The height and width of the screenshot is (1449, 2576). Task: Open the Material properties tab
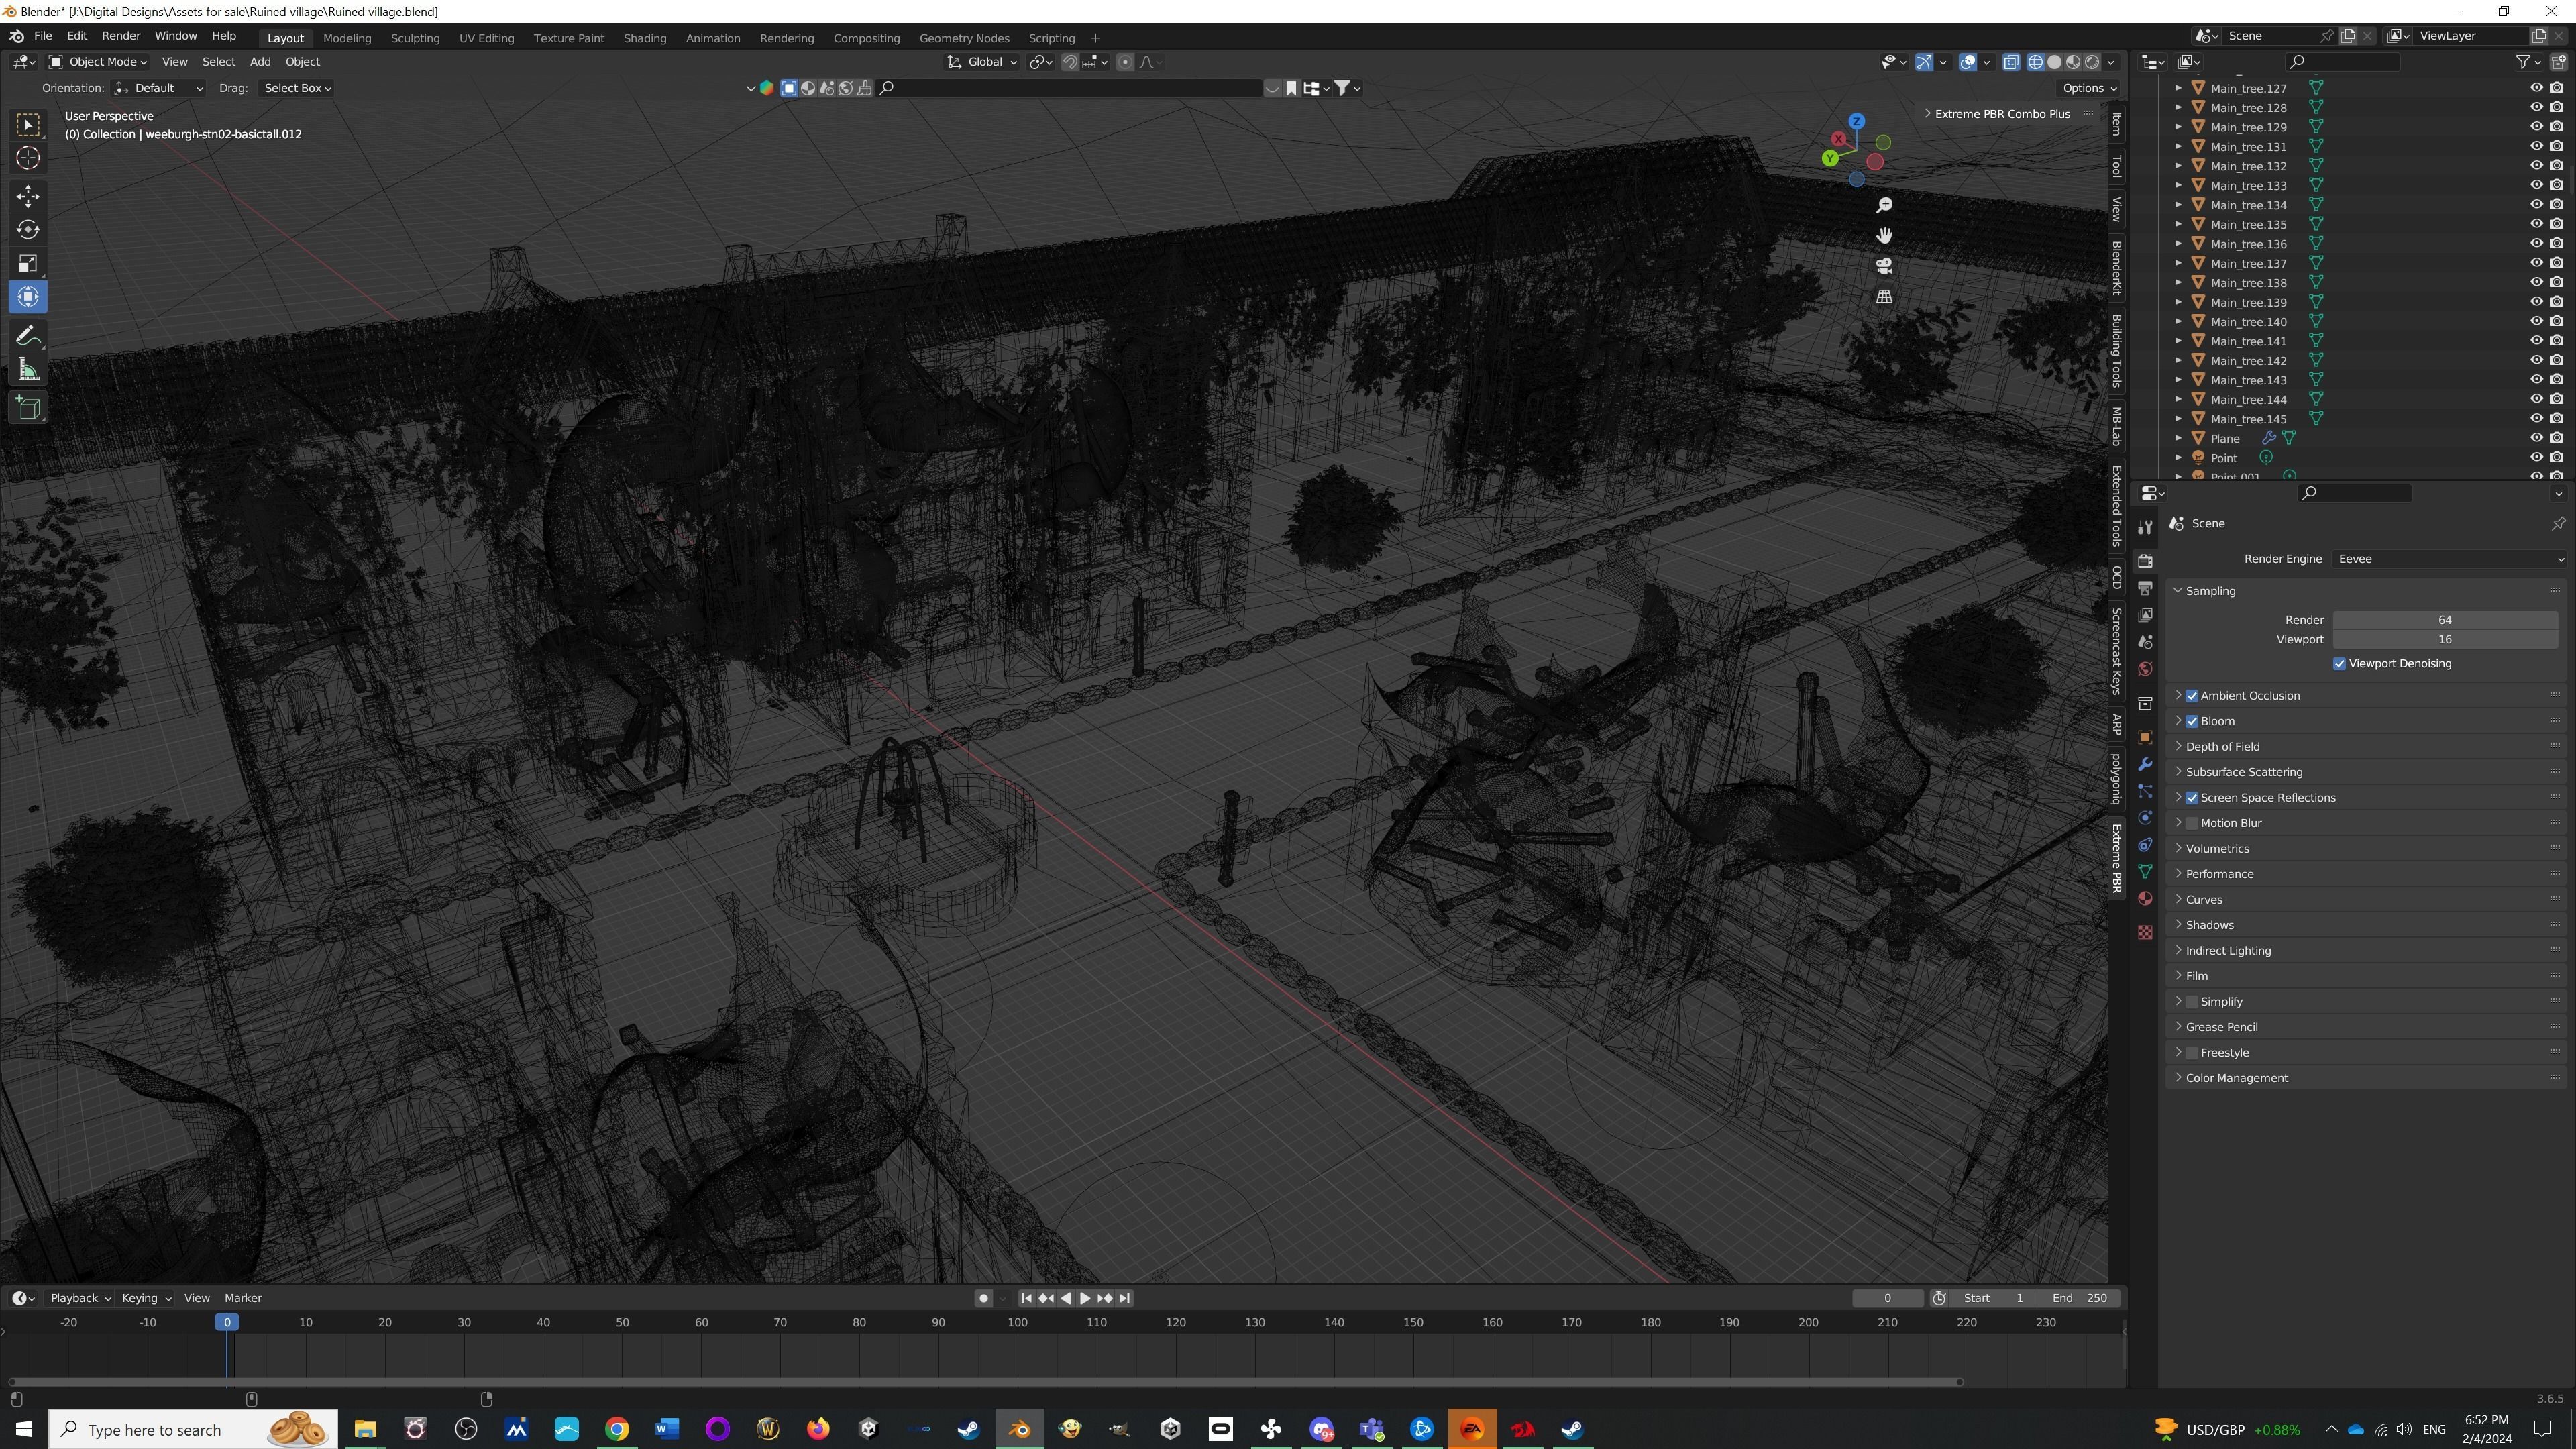point(2145,899)
